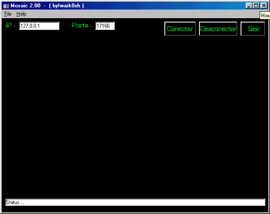Click blank title bar area after by!wark0sh

(164, 6)
